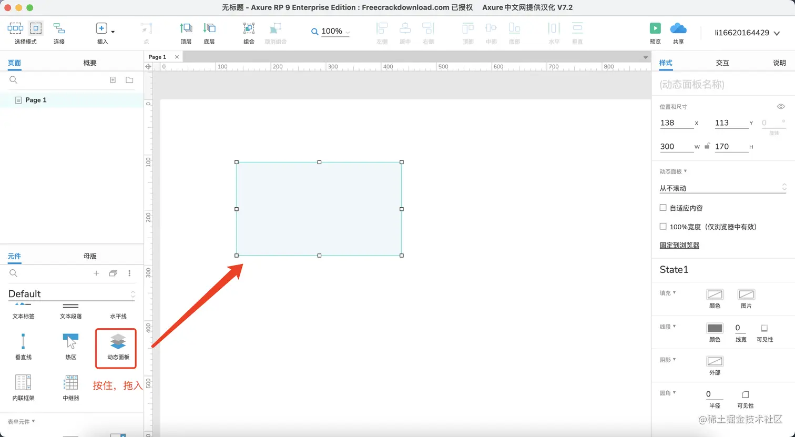Open the li16620164429 account menu

747,33
